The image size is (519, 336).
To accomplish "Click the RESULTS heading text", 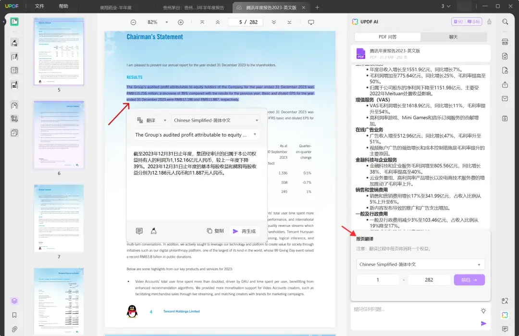I will (135, 77).
